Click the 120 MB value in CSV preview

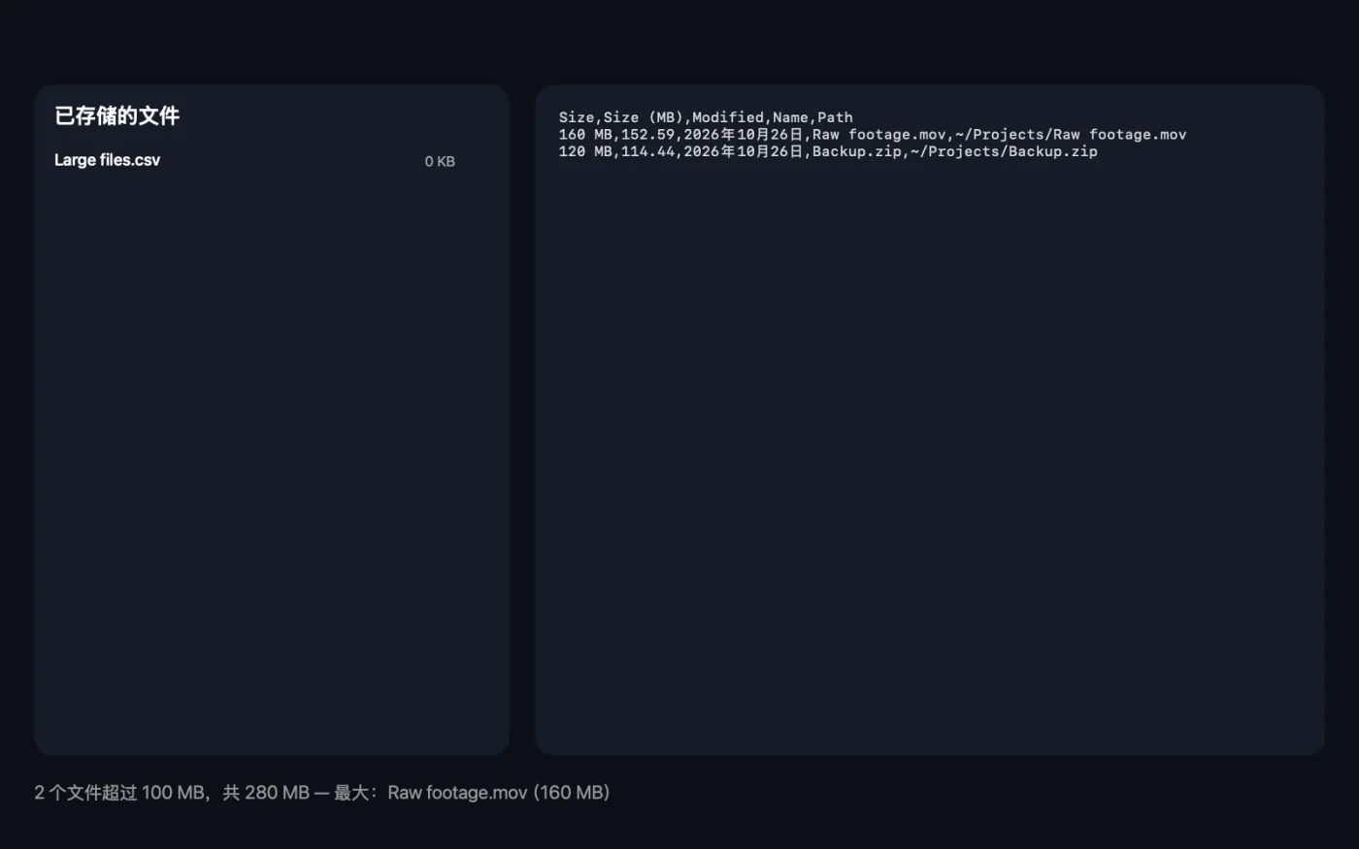click(x=585, y=151)
